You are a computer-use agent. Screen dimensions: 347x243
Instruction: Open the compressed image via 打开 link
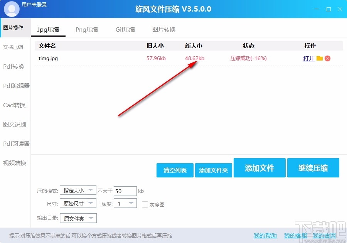coord(310,59)
